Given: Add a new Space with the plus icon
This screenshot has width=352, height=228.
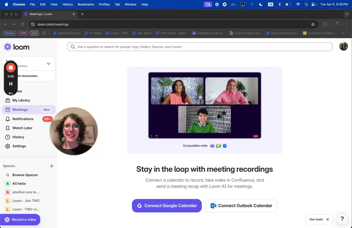Looking at the screenshot, I should (x=52, y=166).
